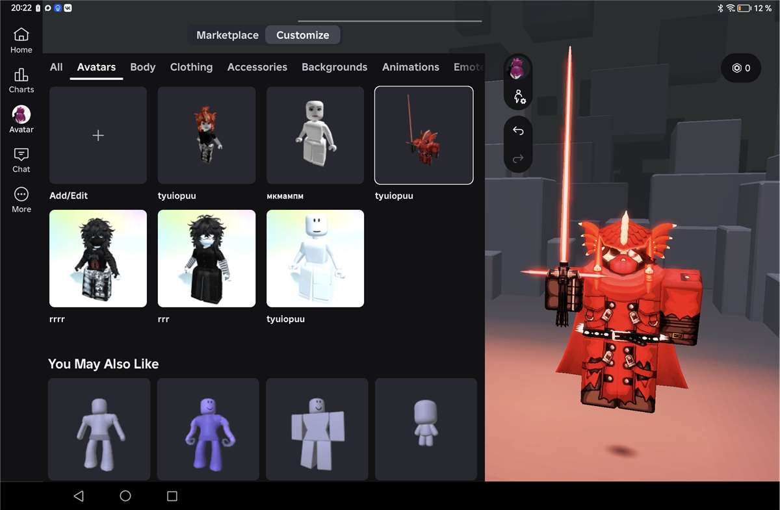Choose the first white body recommendation
780x510 pixels.
[99, 429]
